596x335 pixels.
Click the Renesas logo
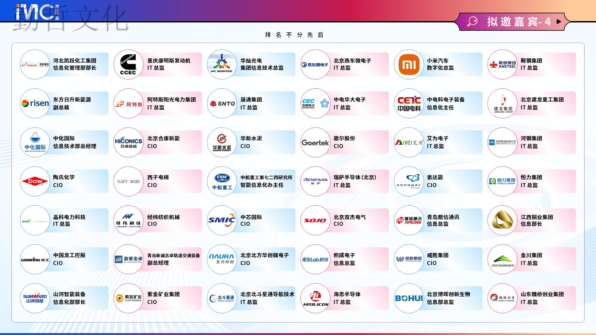(315, 181)
